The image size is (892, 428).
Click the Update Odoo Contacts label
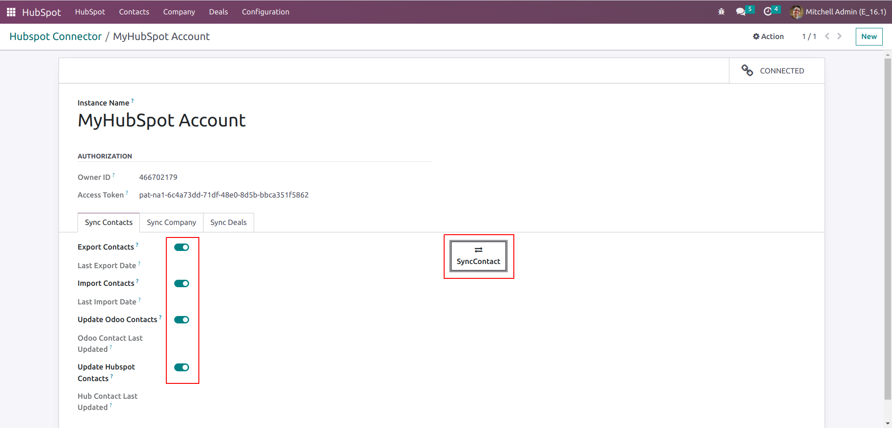pyautogui.click(x=118, y=320)
